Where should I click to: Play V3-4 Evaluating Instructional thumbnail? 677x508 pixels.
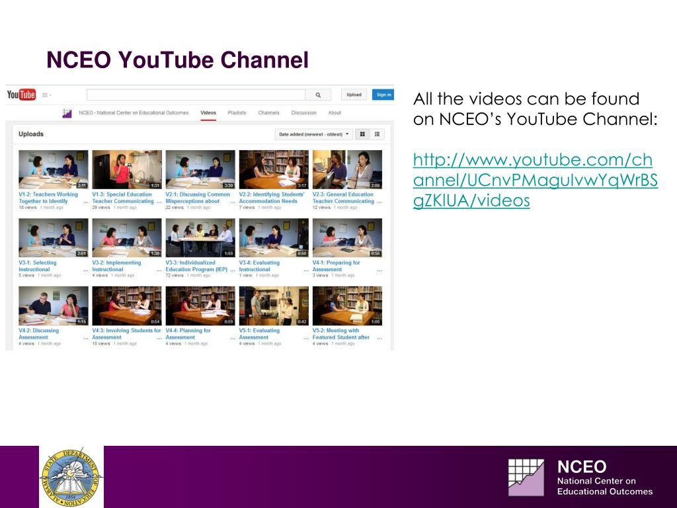click(x=274, y=237)
